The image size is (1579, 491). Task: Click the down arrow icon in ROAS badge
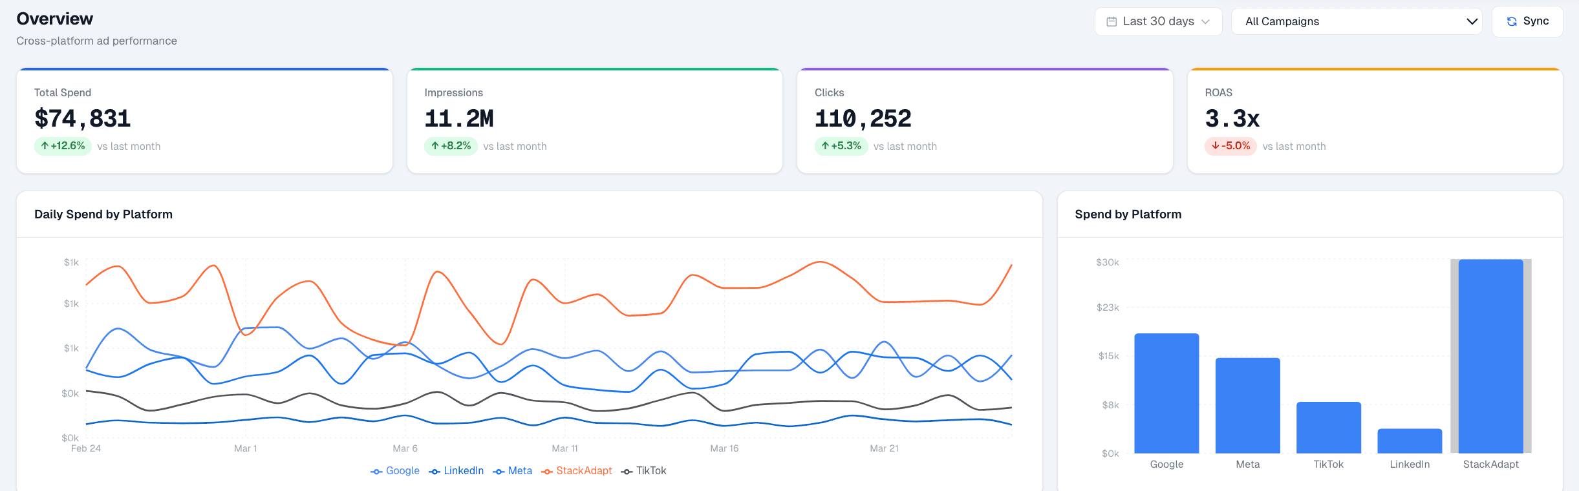(x=1216, y=146)
